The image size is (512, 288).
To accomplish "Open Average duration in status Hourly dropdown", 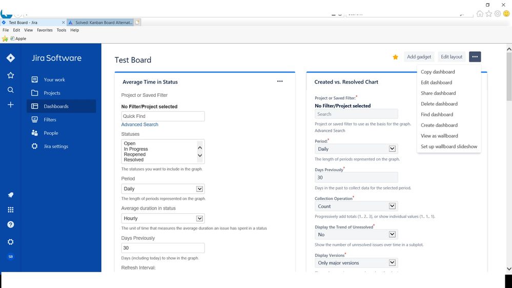I will 163,218.
